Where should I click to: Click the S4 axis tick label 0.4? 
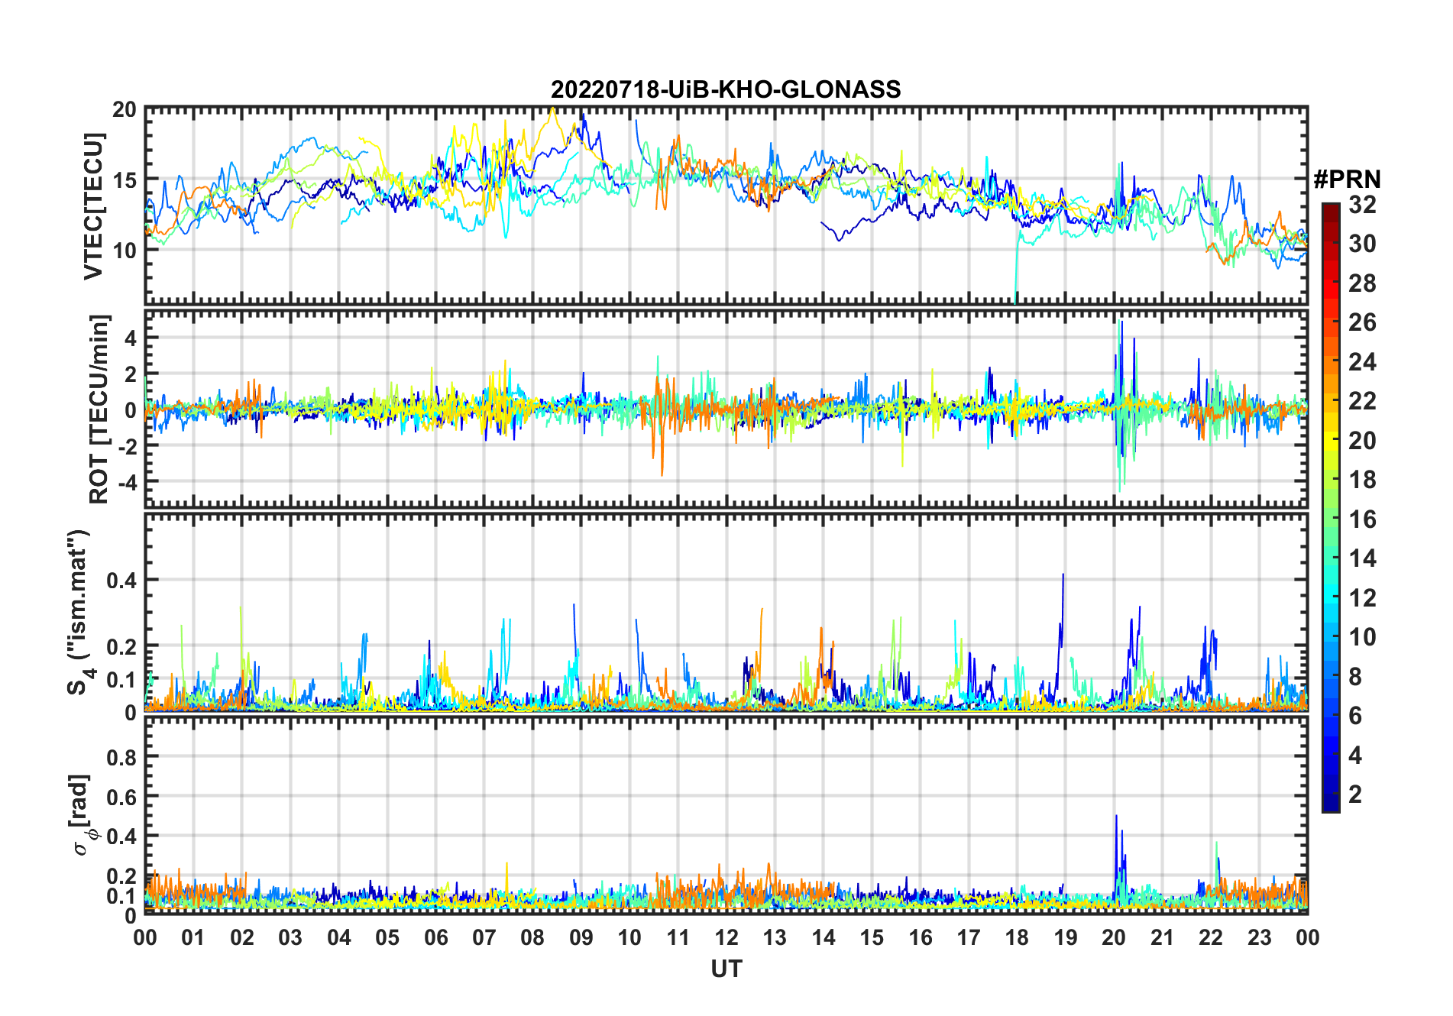(x=122, y=581)
